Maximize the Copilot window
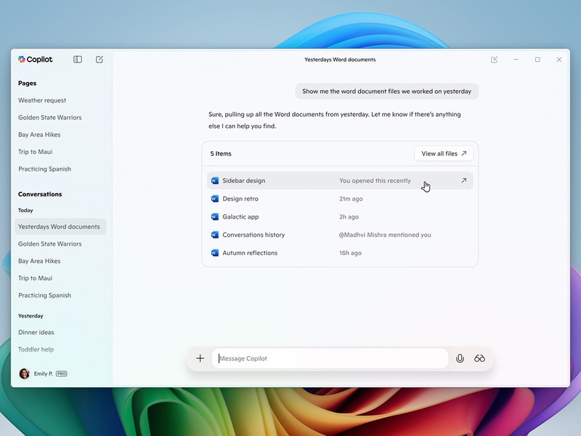 click(x=537, y=60)
